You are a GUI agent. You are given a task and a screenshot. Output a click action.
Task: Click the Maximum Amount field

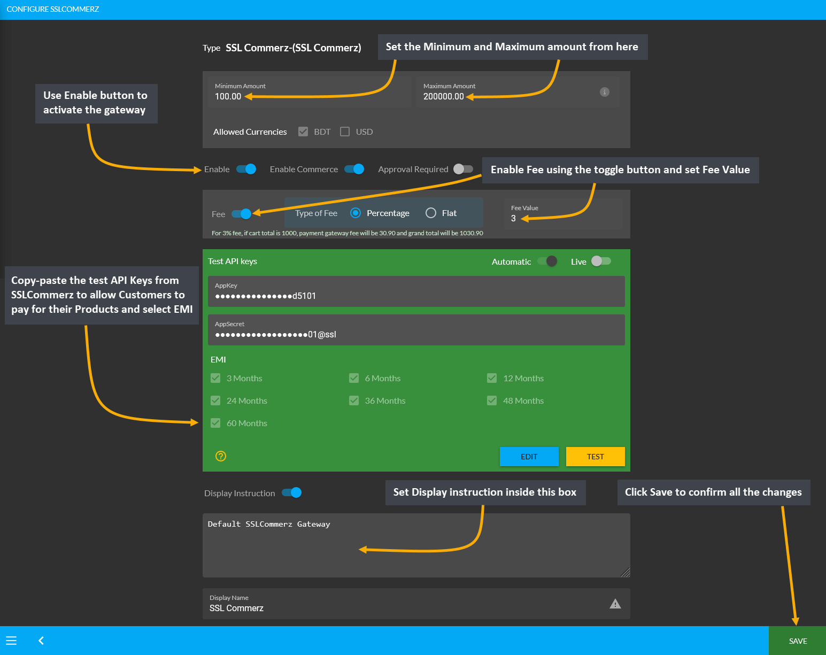click(518, 92)
